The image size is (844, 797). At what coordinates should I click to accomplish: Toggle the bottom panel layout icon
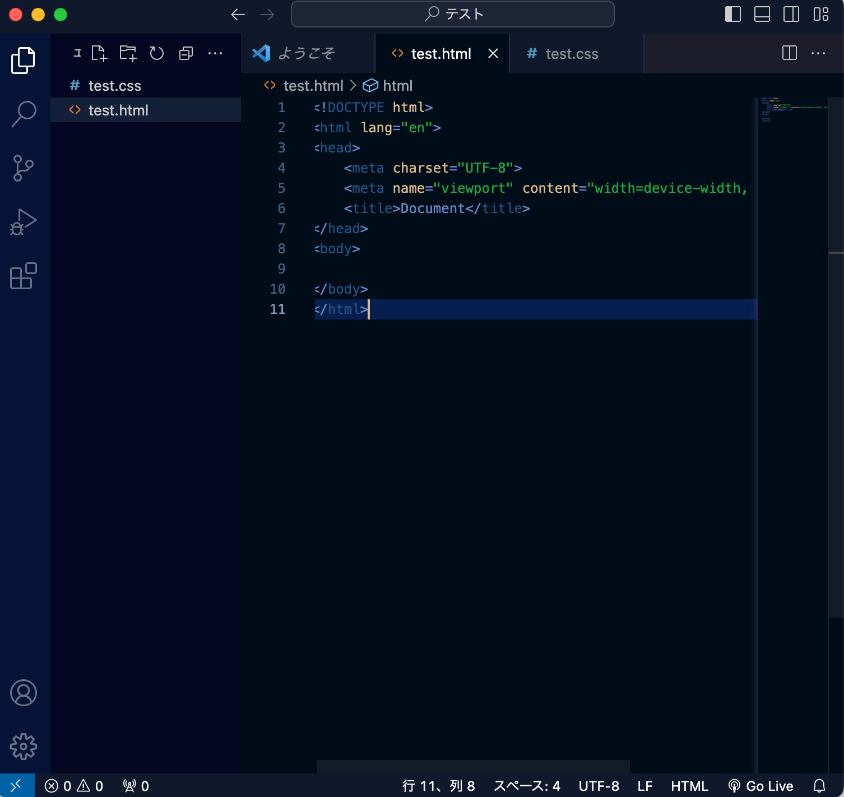click(x=762, y=14)
